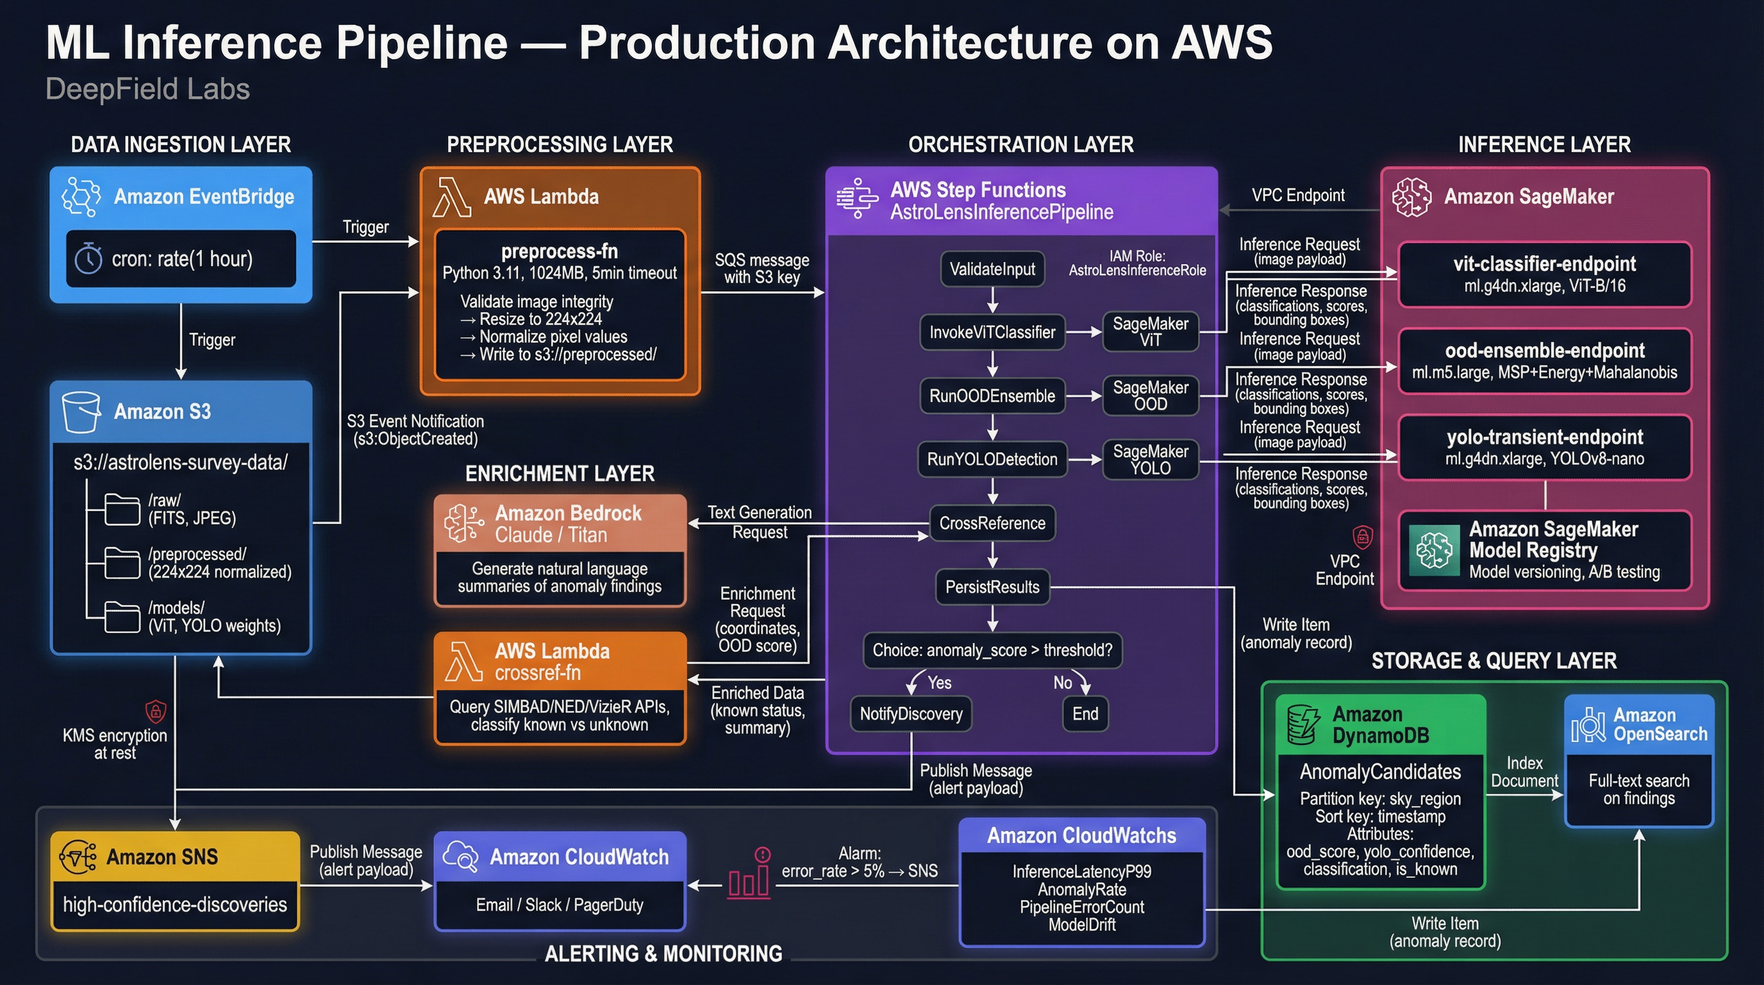Click the cron rate(1 hour) schedule control
The height and width of the screenshot is (985, 1764).
(181, 259)
